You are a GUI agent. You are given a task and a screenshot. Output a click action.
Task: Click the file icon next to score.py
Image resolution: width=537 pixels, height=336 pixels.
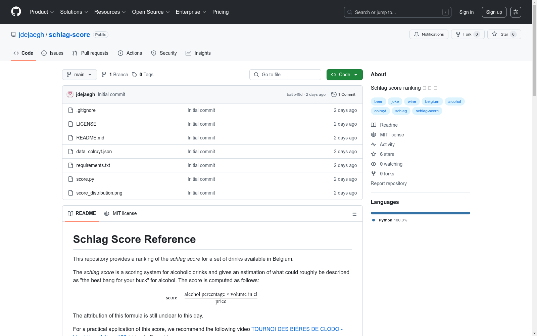[x=70, y=179]
